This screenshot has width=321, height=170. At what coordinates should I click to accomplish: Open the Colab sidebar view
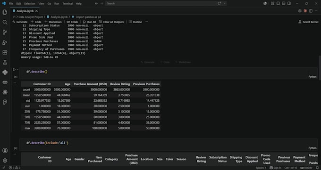point(5,82)
